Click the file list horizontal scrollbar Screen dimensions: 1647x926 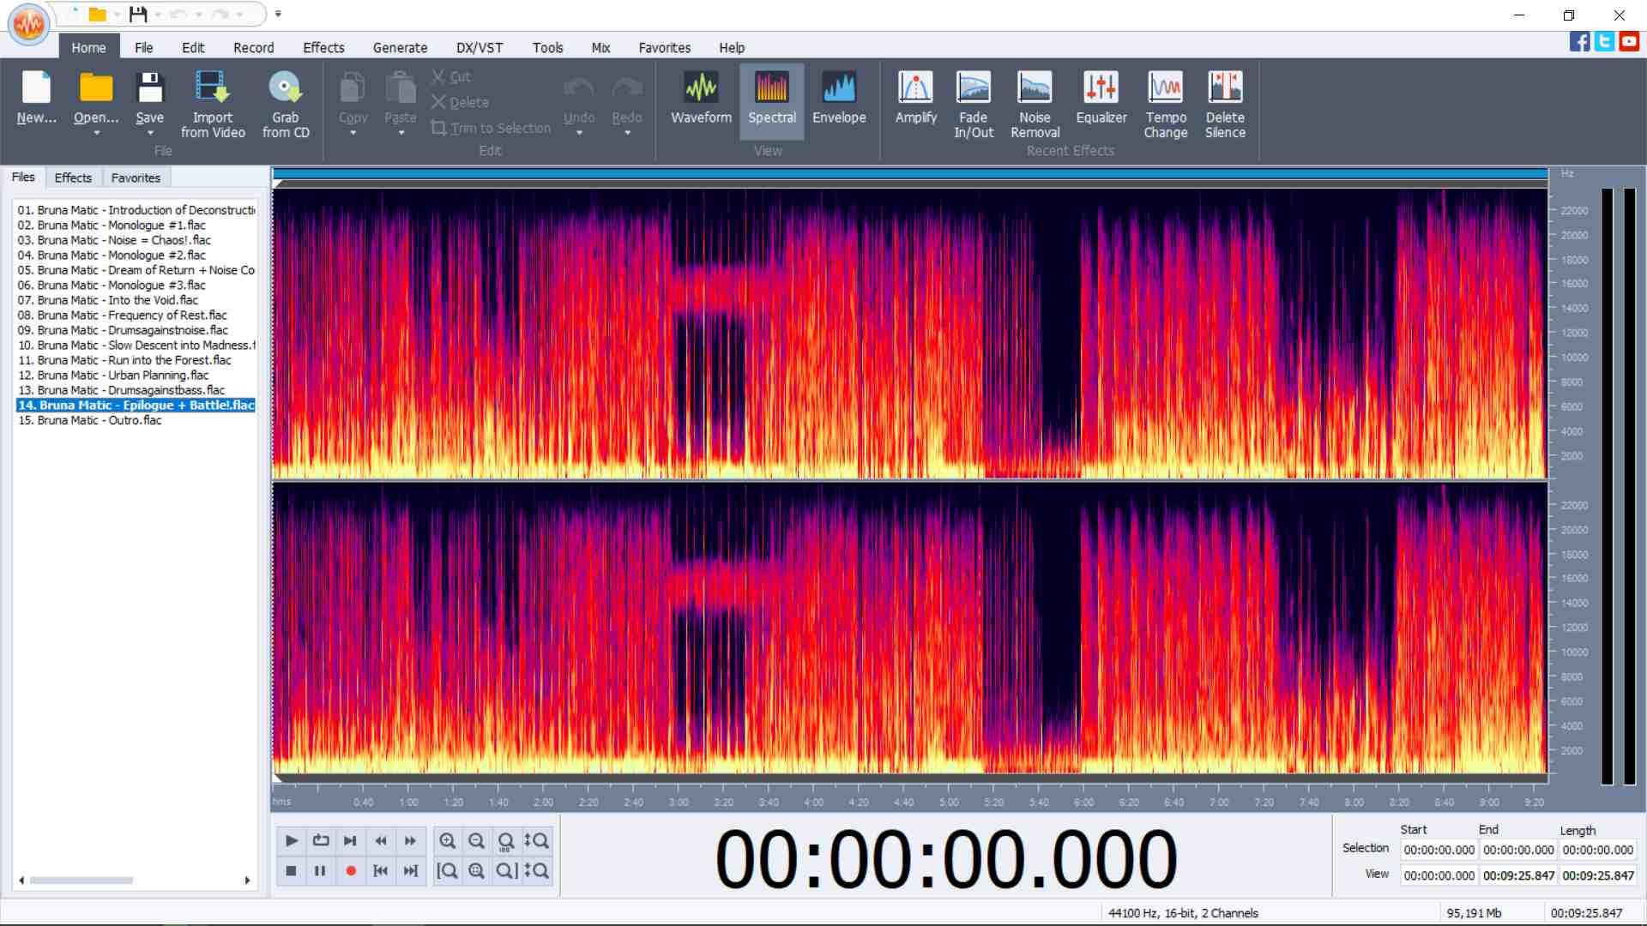81,881
